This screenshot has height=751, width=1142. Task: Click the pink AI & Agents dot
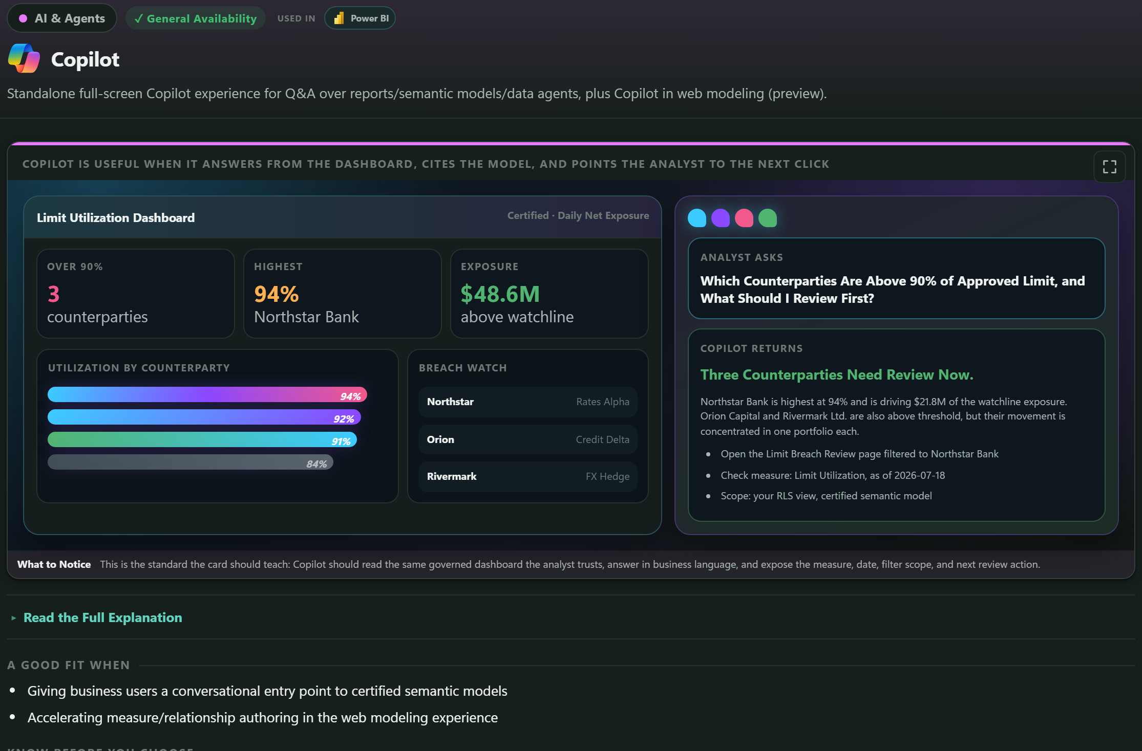(23, 18)
